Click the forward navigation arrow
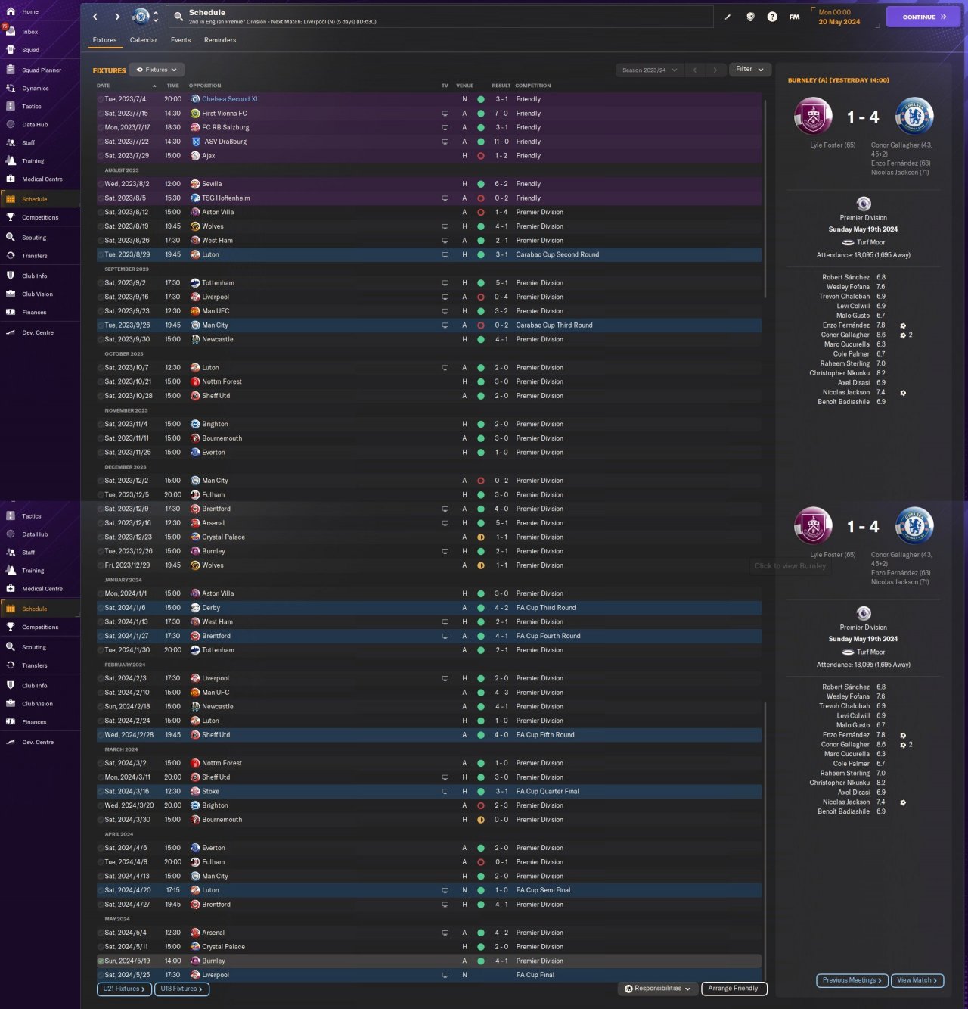Screen dimensions: 968x1009 click(117, 17)
